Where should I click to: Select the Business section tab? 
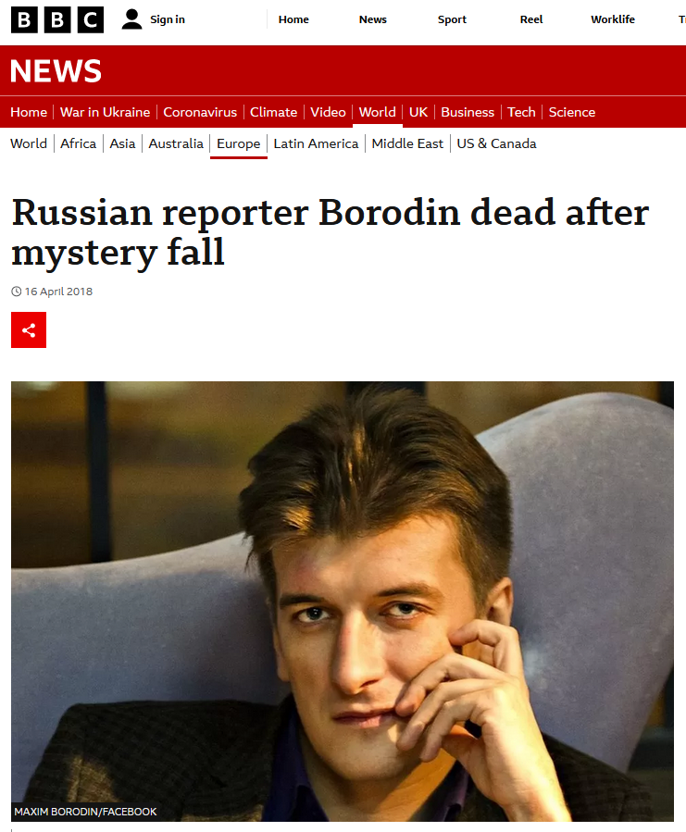468,112
